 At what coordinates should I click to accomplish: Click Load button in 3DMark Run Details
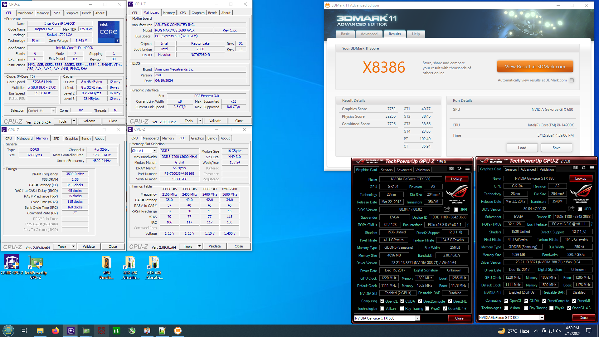coord(522,148)
